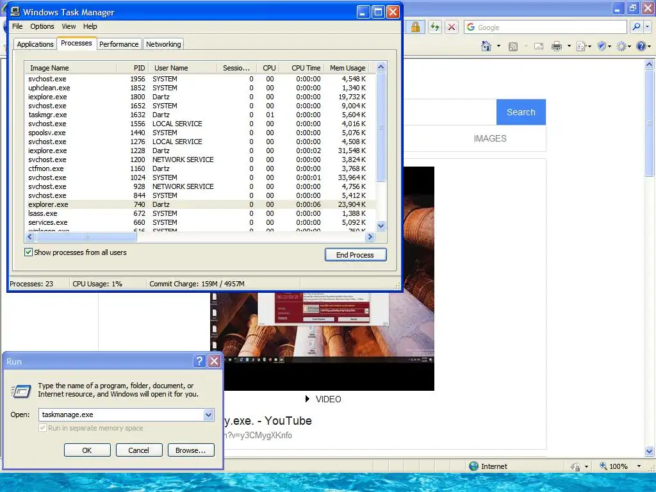Viewport: 656px width, 492px height.
Task: Click the taskmanage.exe text in Open field
Action: [x=67, y=414]
